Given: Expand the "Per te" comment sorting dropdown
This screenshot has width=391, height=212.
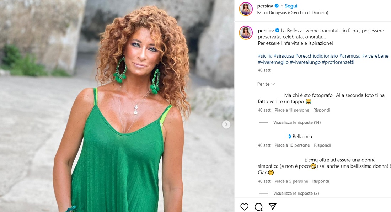Looking at the screenshot, I should (x=267, y=84).
